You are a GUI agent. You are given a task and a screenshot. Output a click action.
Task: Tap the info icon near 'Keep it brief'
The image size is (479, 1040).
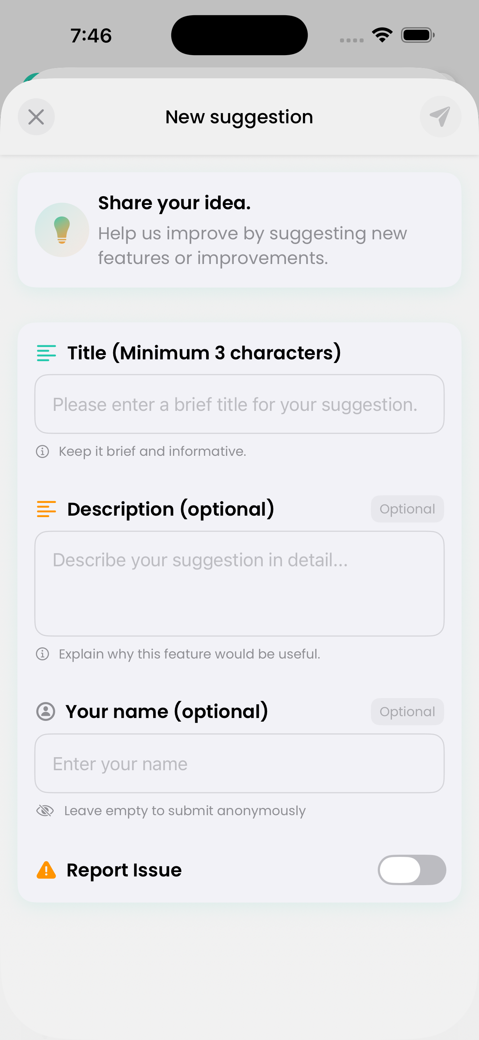click(x=42, y=451)
